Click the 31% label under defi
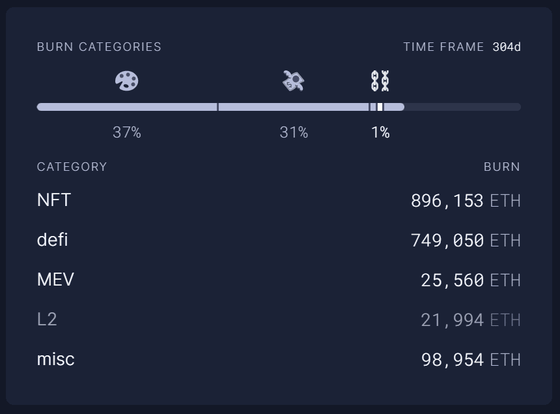 point(294,132)
